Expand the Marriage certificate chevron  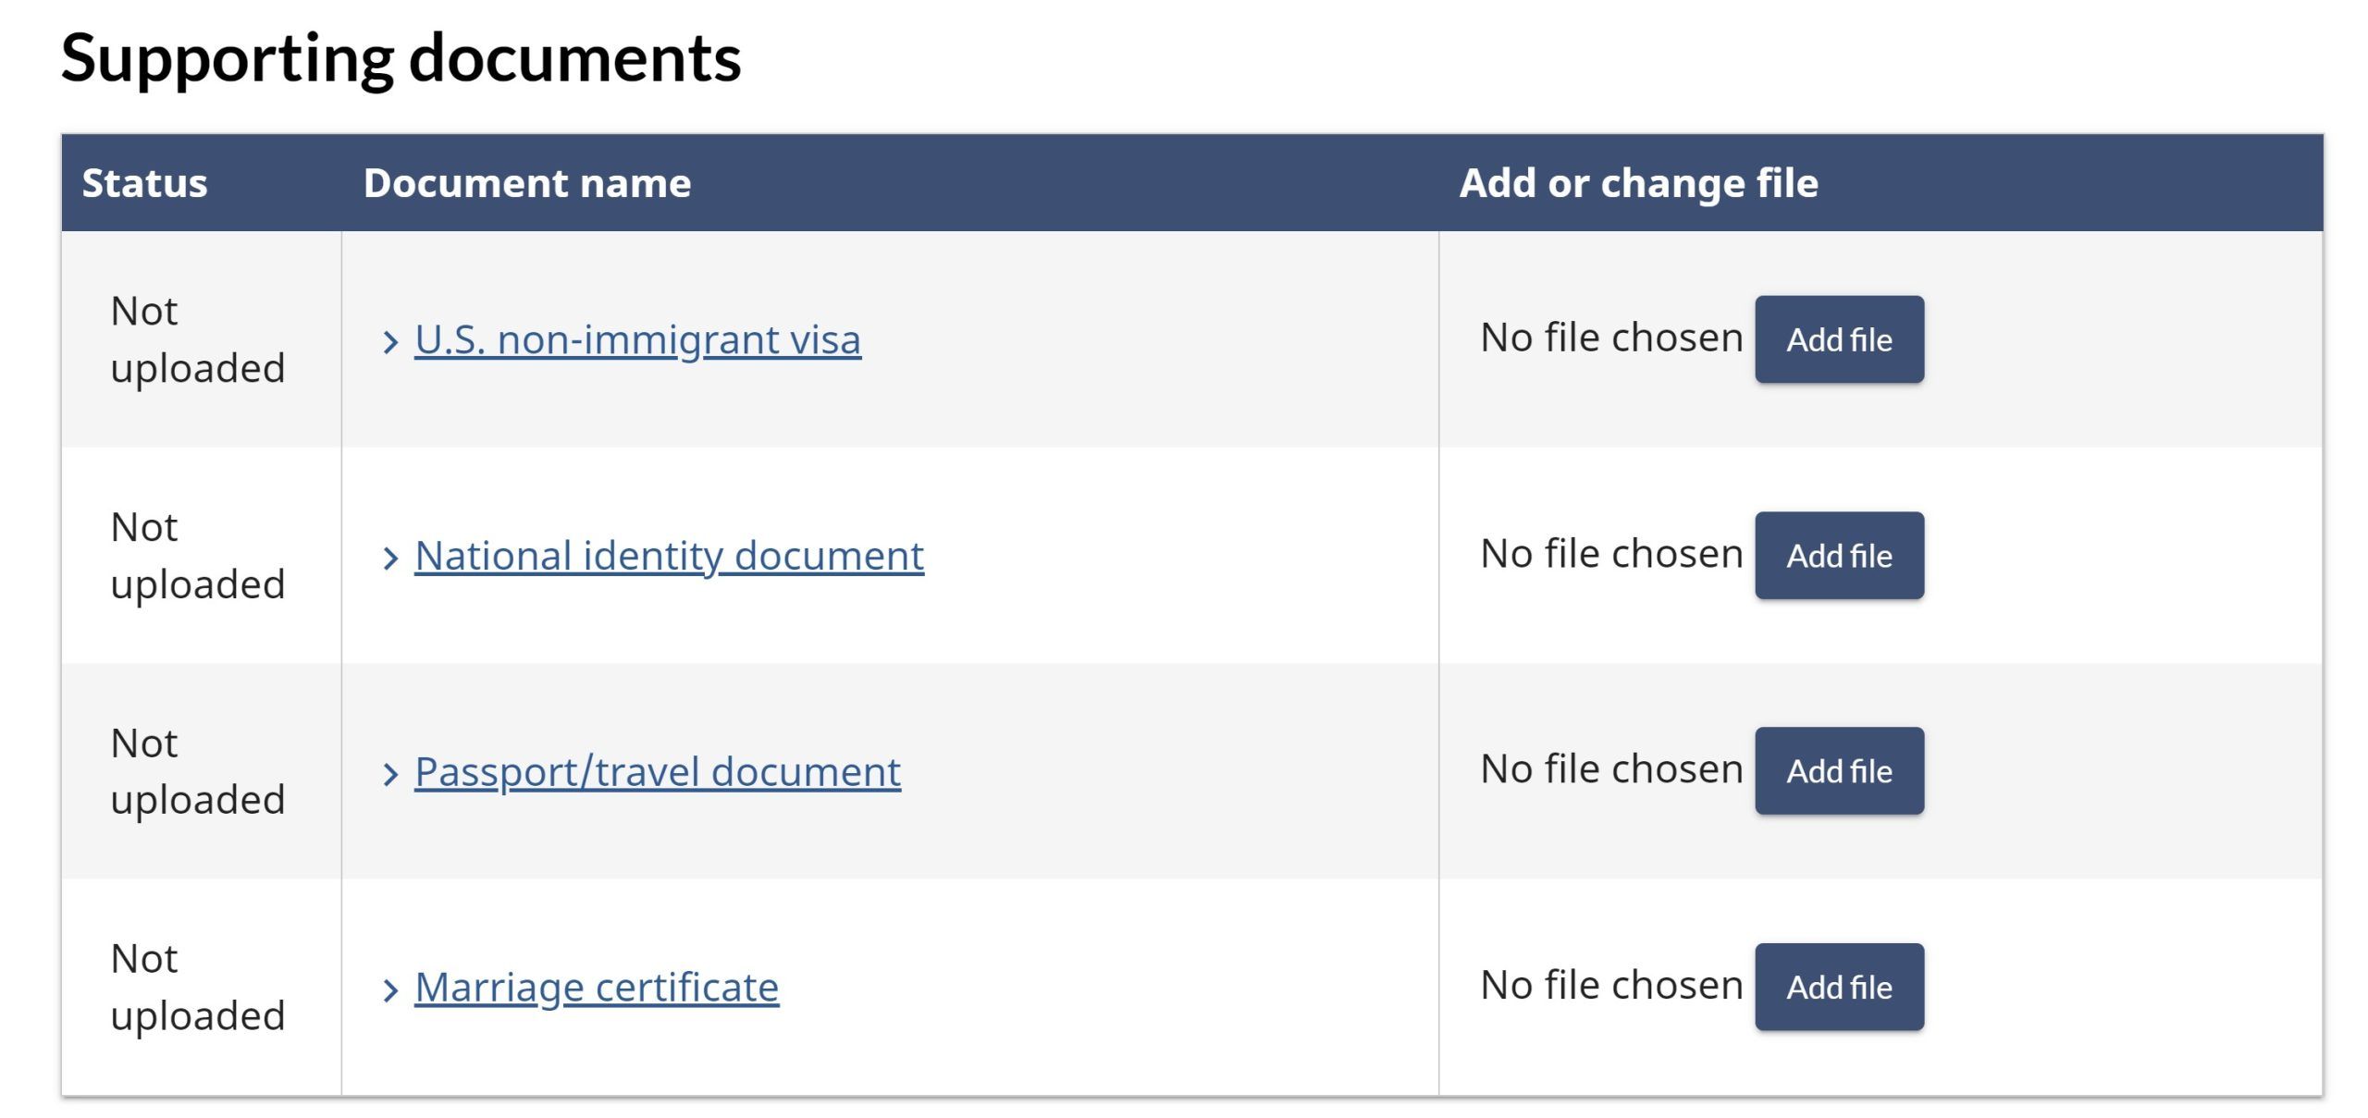pos(390,989)
